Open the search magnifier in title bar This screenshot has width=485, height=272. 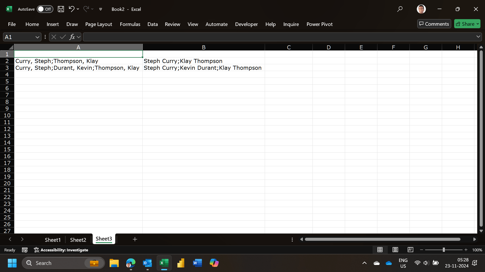[x=400, y=9]
